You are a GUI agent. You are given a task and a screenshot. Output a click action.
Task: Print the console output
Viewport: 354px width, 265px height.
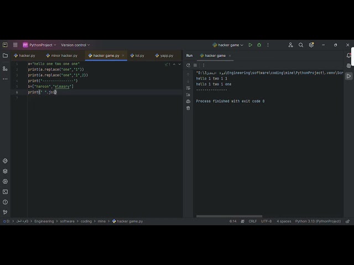(188, 102)
